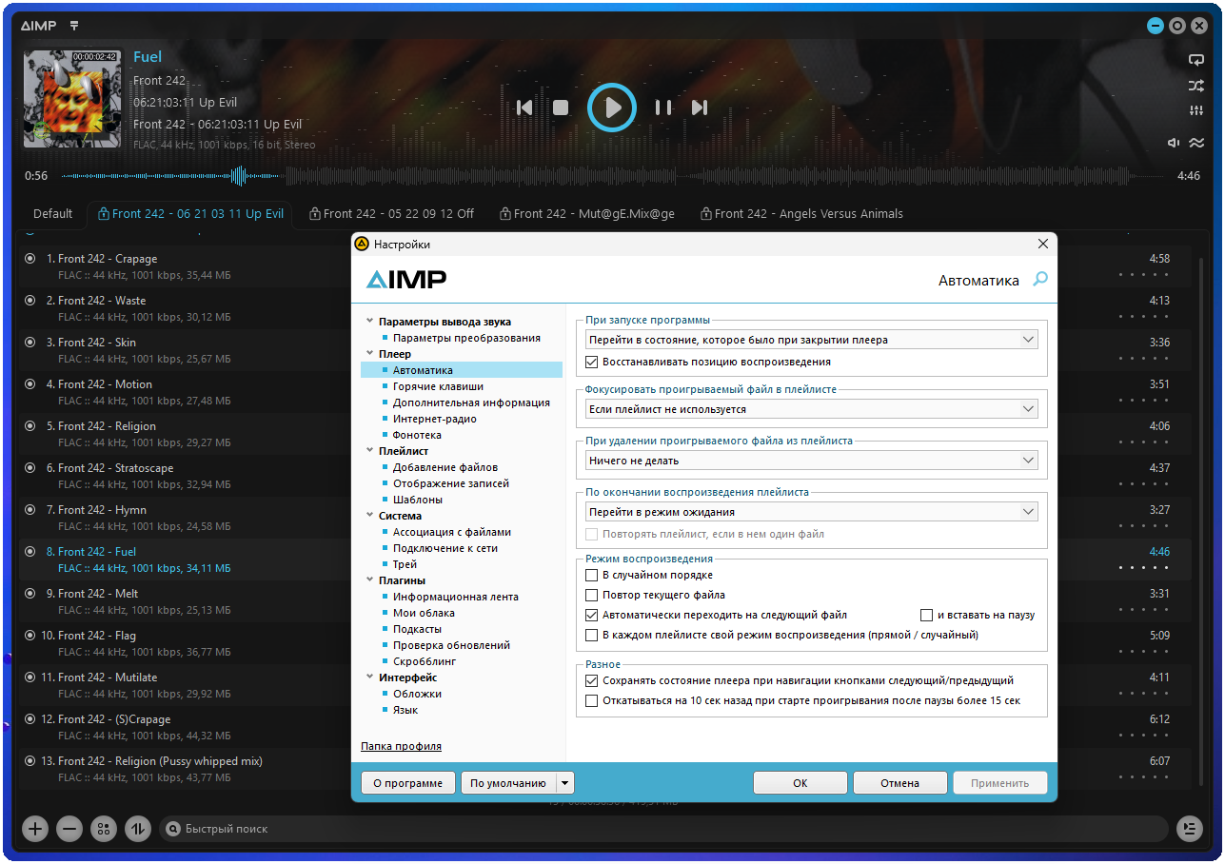The width and height of the screenshot is (1225, 864).
Task: Skip to the next track
Action: [700, 108]
